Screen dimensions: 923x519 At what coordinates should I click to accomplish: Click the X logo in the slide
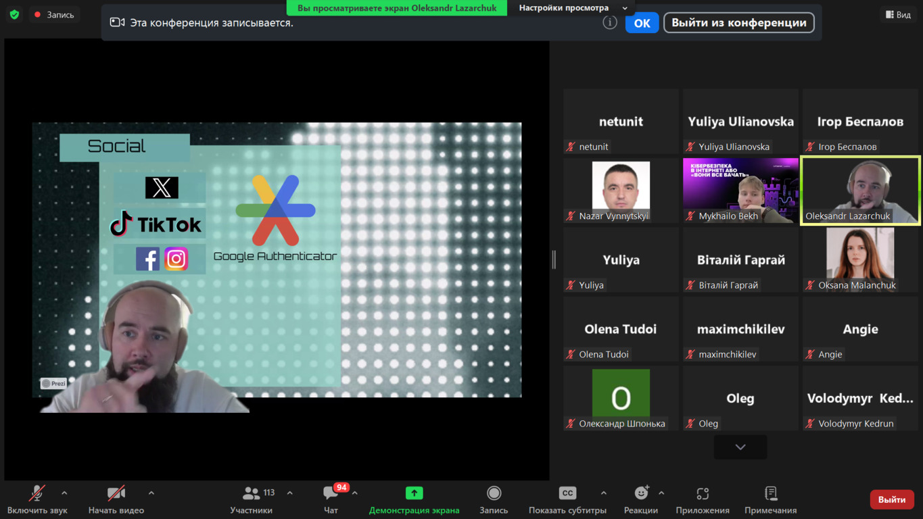(162, 187)
